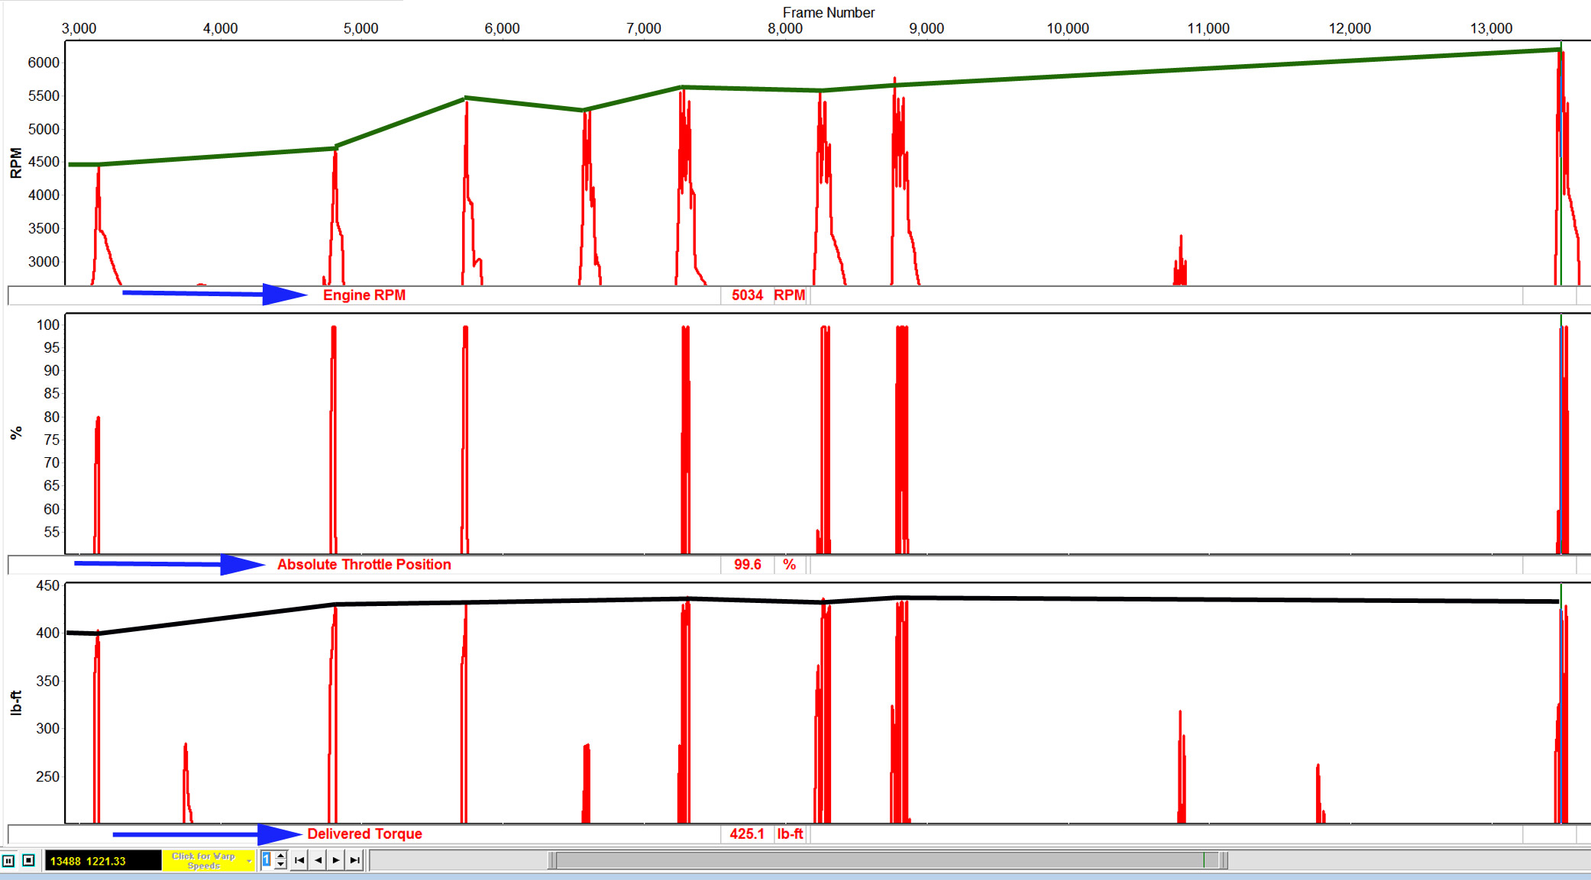Select the Engine RPM channel label
The image size is (1591, 880).
[x=364, y=295]
